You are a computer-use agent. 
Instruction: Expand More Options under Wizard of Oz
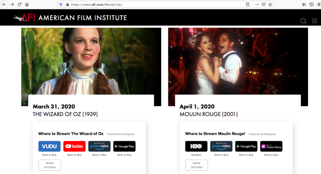(50, 165)
